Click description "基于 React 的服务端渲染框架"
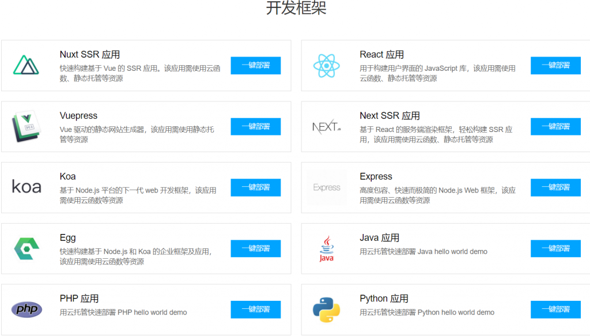The height and width of the screenshot is (336, 590). pos(406,130)
